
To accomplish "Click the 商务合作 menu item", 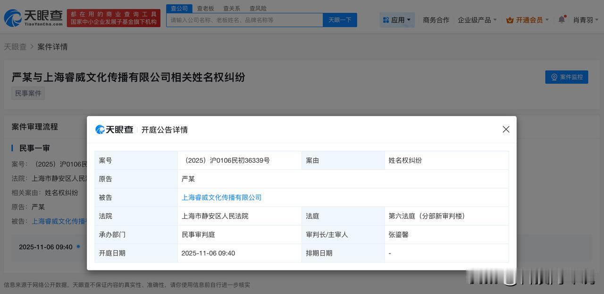I will [436, 20].
